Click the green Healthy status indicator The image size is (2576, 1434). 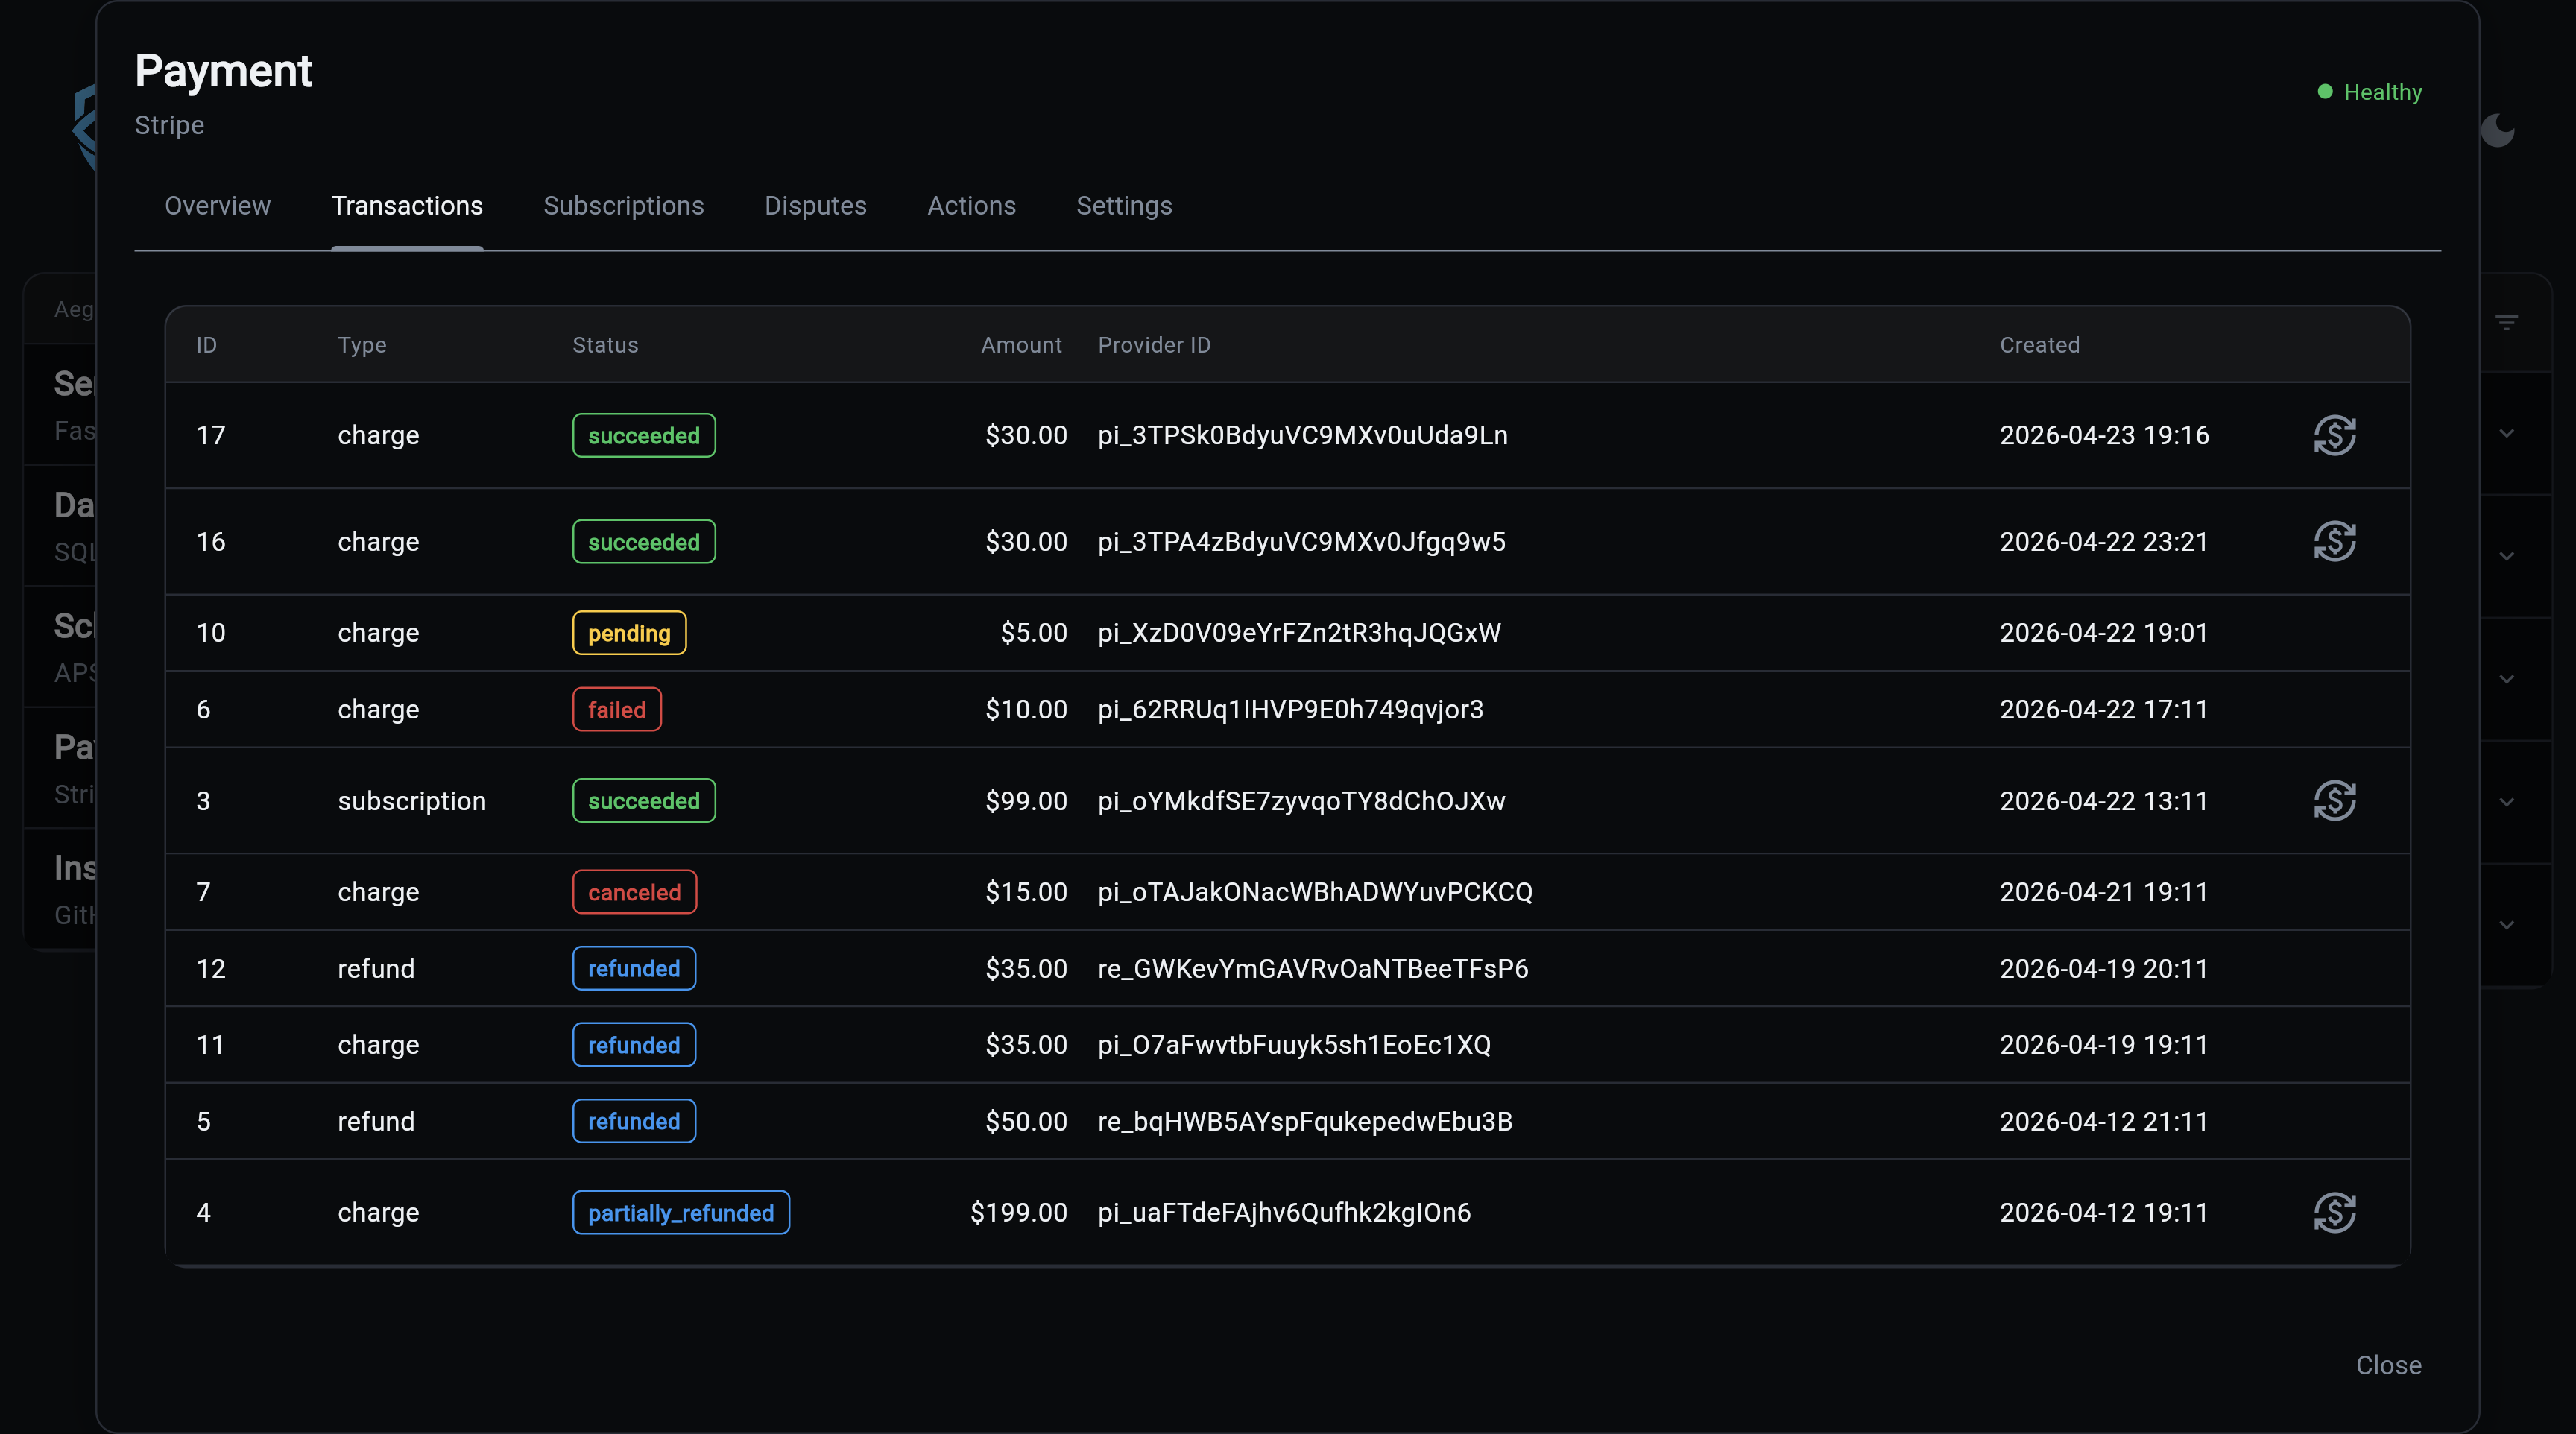click(2369, 92)
